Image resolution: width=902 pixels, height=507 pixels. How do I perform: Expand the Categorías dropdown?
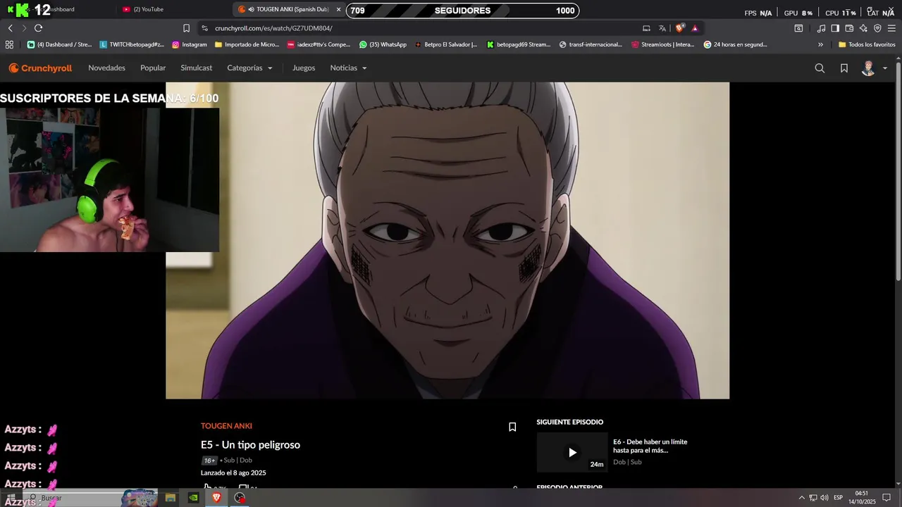pyautogui.click(x=249, y=68)
